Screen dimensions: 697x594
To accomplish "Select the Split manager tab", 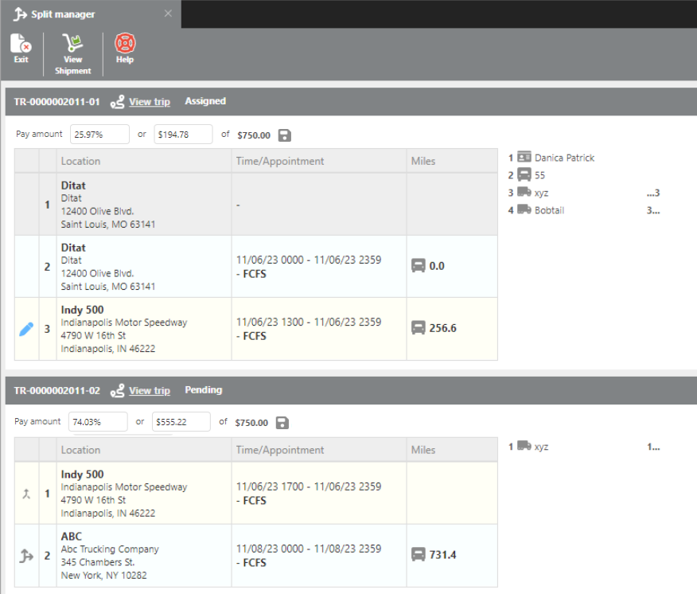I will tap(62, 14).
